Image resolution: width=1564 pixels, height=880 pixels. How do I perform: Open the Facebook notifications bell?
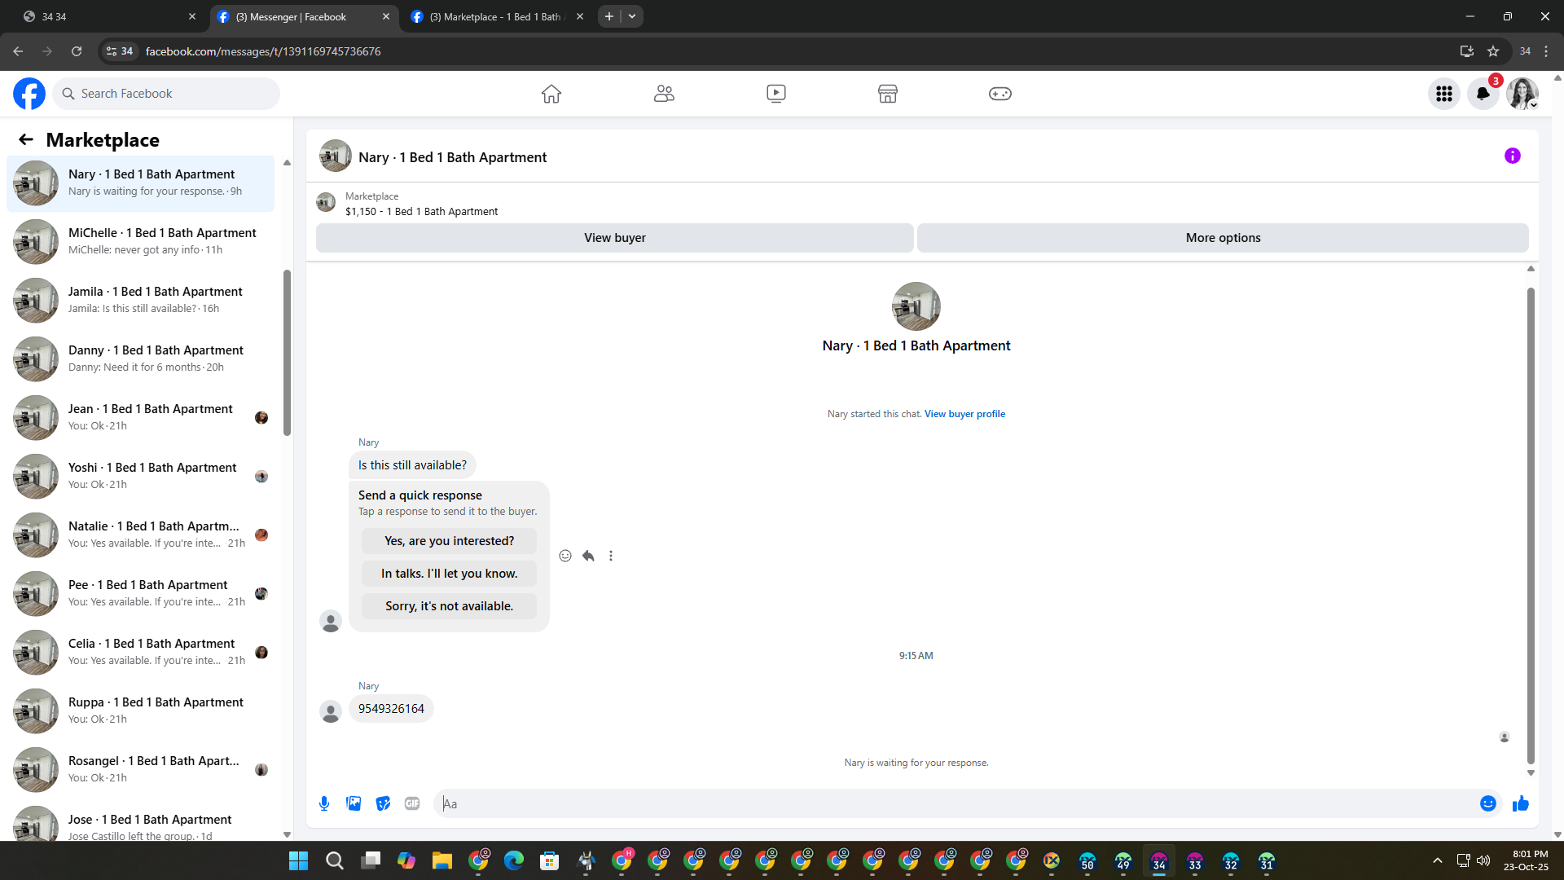1483,94
